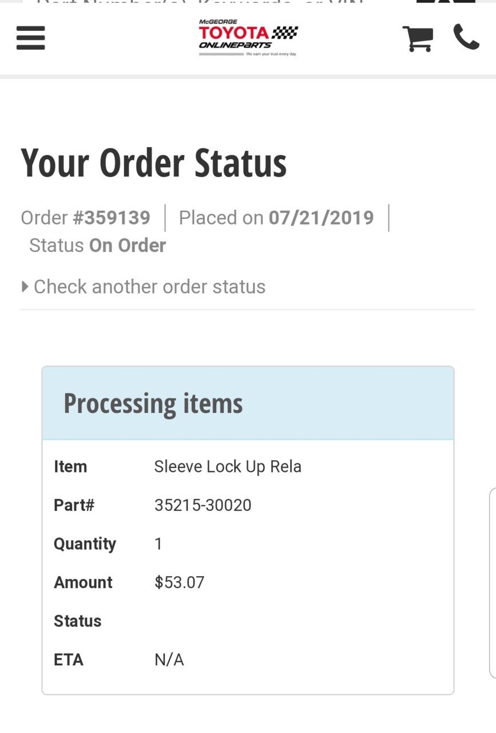
Task: Tap the phone call icon
Action: [466, 37]
